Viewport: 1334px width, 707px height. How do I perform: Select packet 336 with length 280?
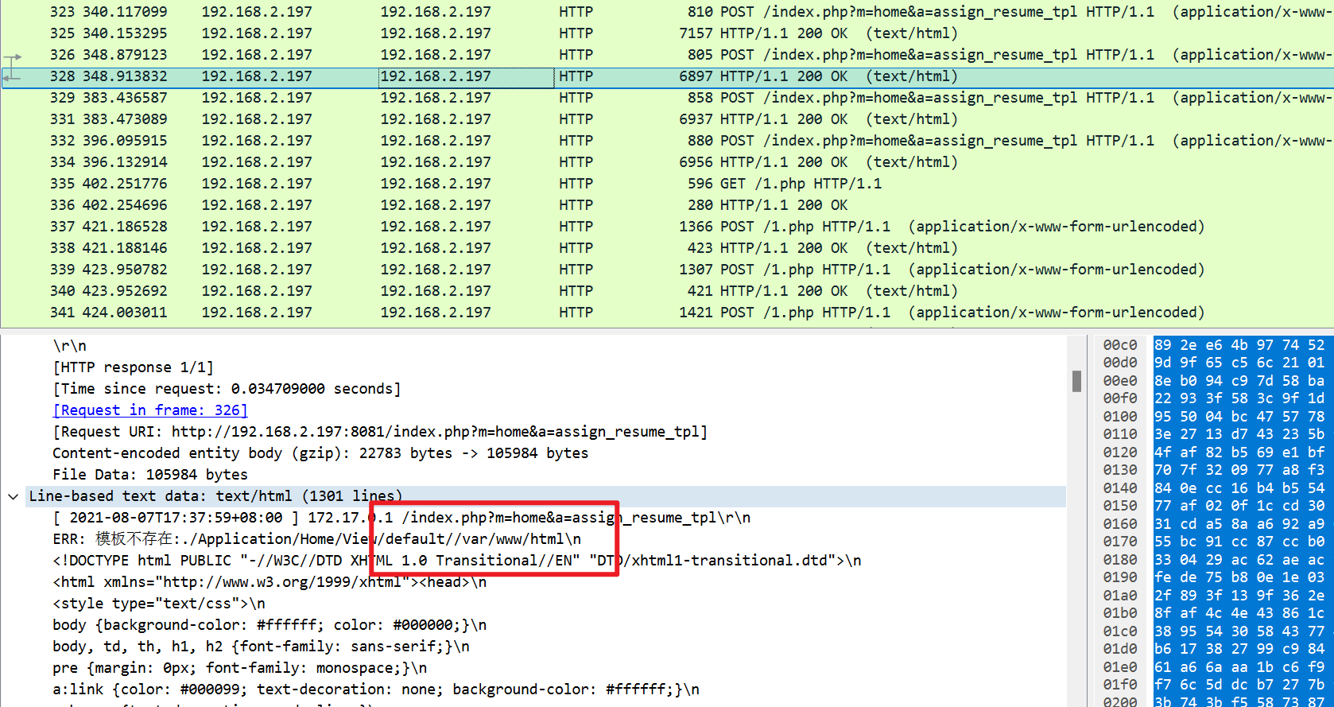667,205
